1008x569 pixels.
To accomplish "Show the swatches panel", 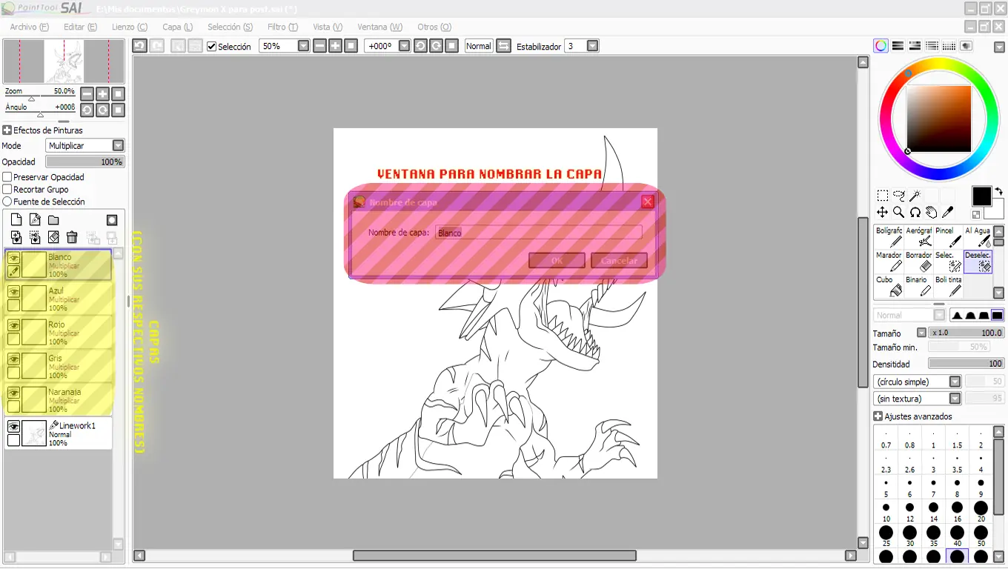I will (x=949, y=46).
